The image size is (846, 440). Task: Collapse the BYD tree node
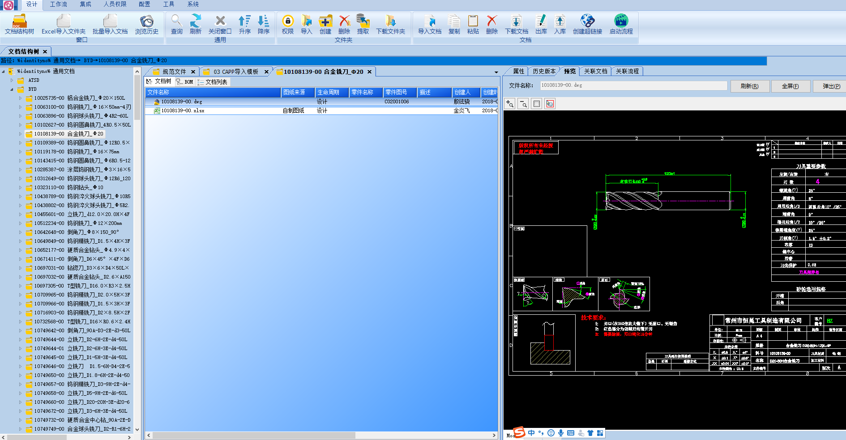(12, 89)
